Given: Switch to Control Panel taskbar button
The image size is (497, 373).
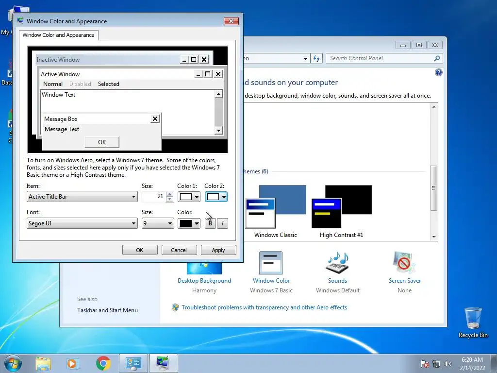Looking at the screenshot, I should point(133,363).
